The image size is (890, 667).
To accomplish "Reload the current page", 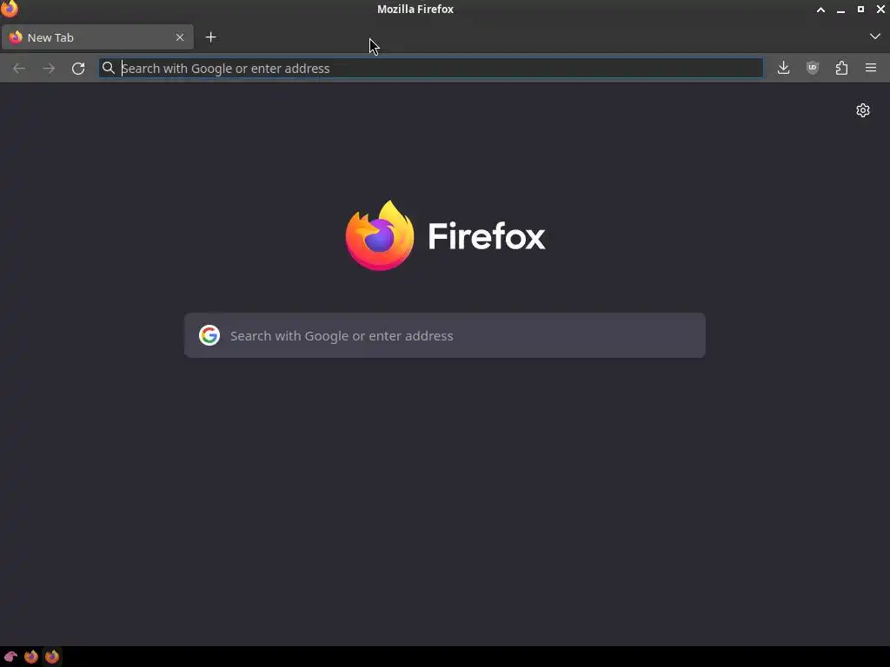I will pos(78,68).
